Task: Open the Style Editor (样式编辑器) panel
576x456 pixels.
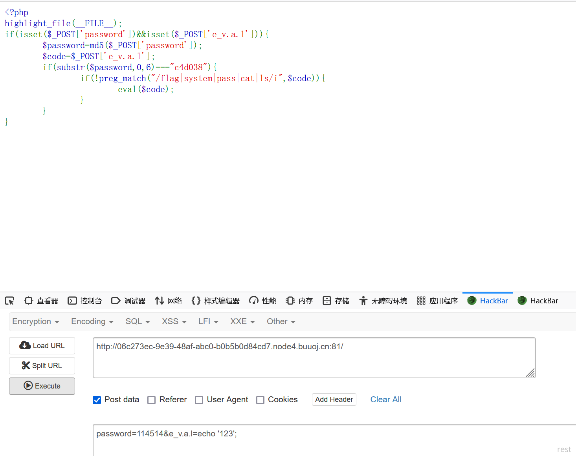Action: (216, 301)
